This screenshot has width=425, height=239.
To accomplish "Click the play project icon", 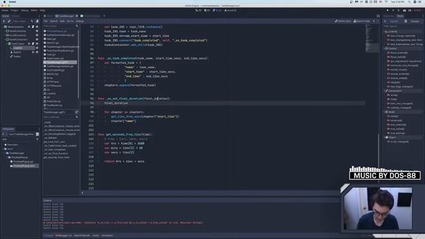I will pyautogui.click(x=388, y=11).
